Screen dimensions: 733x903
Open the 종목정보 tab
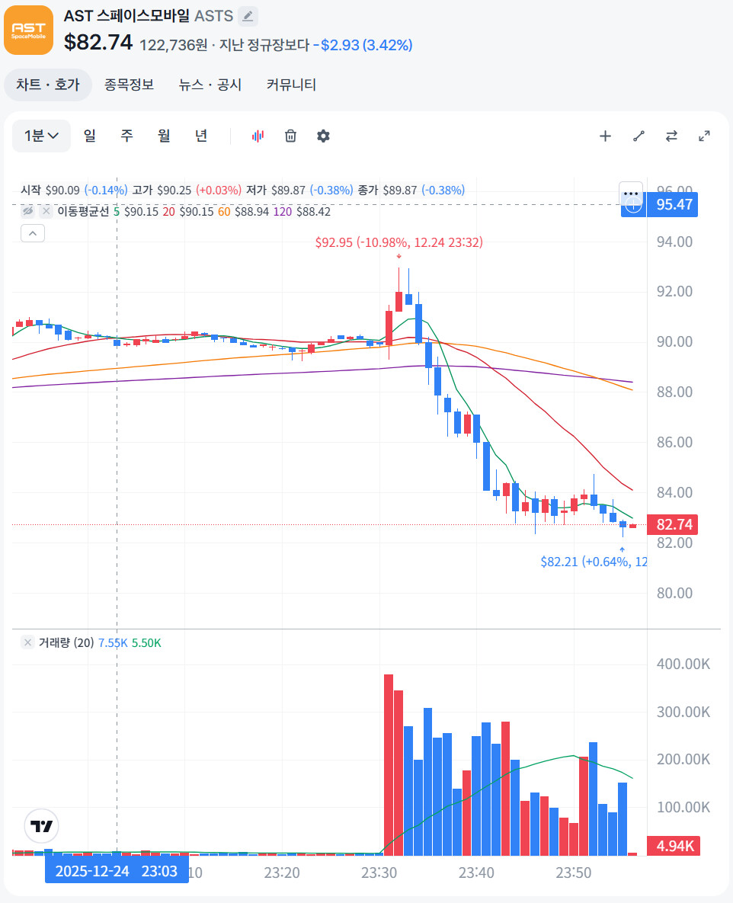click(129, 85)
